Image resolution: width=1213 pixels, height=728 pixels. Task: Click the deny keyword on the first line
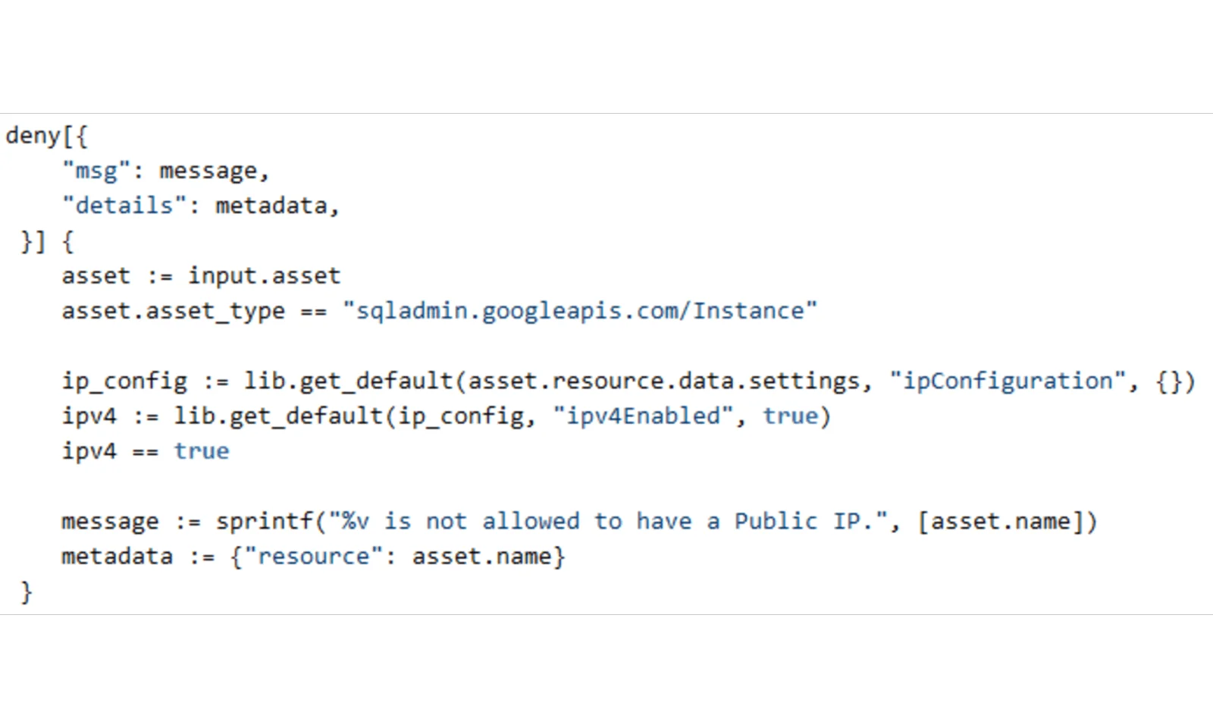tap(33, 136)
